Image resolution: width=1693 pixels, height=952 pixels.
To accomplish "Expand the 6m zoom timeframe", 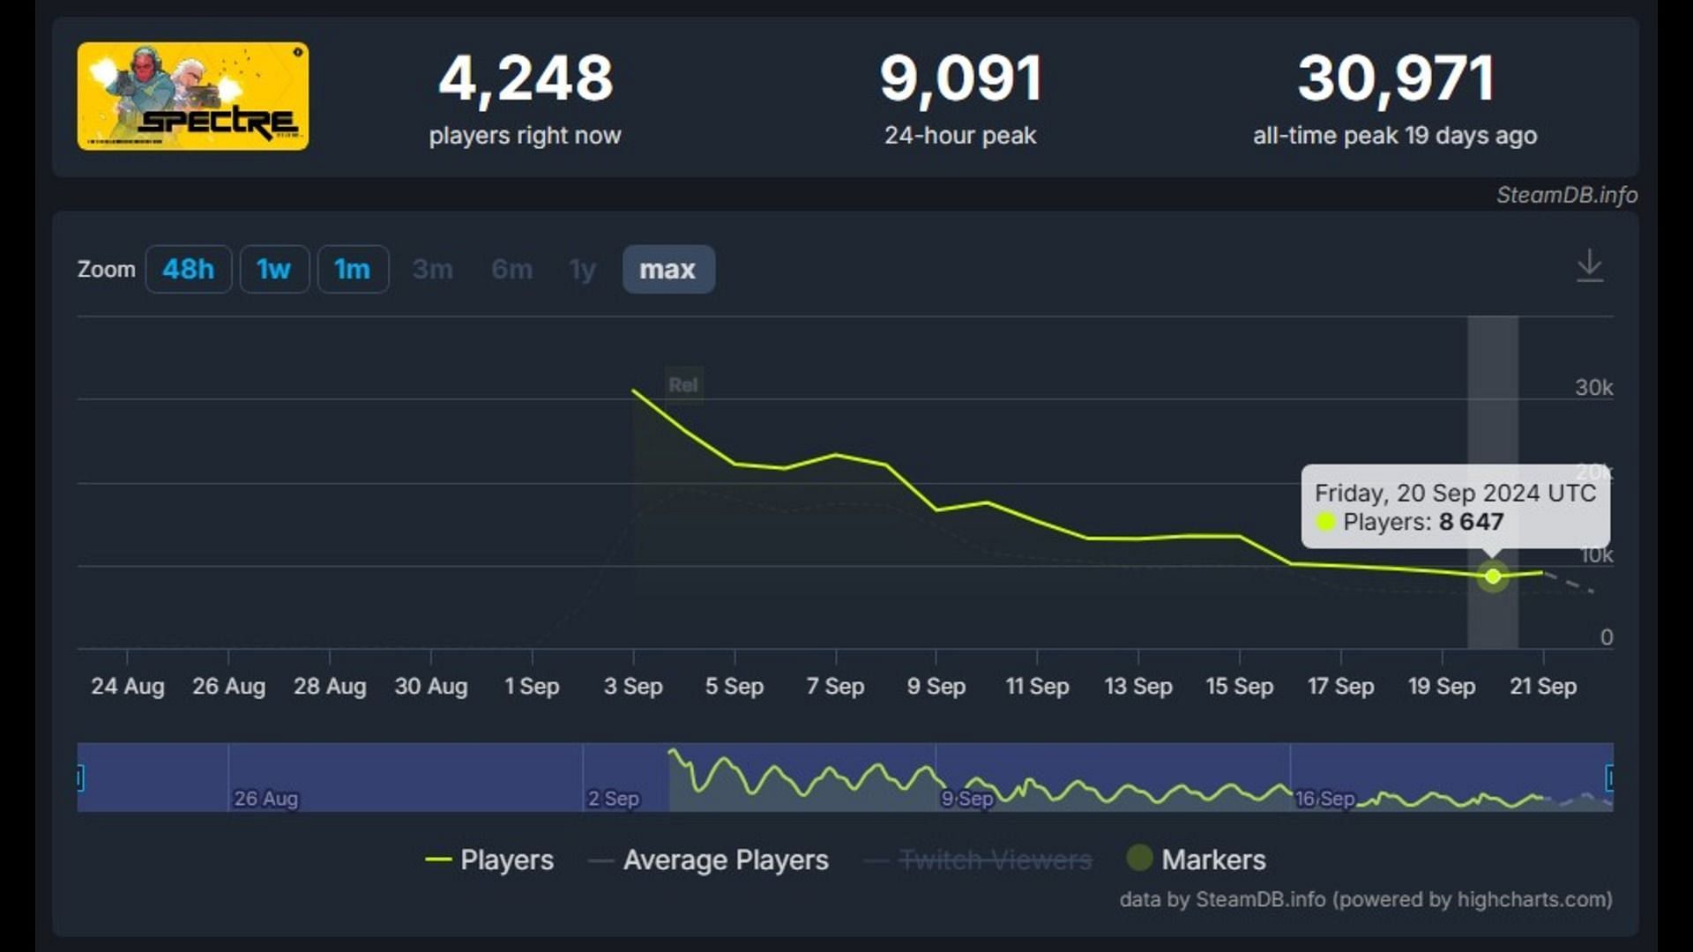I will (x=510, y=270).
